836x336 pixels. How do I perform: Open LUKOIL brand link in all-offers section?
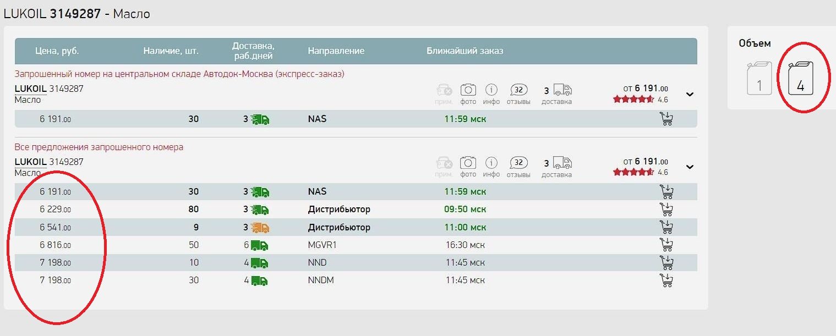(31, 162)
